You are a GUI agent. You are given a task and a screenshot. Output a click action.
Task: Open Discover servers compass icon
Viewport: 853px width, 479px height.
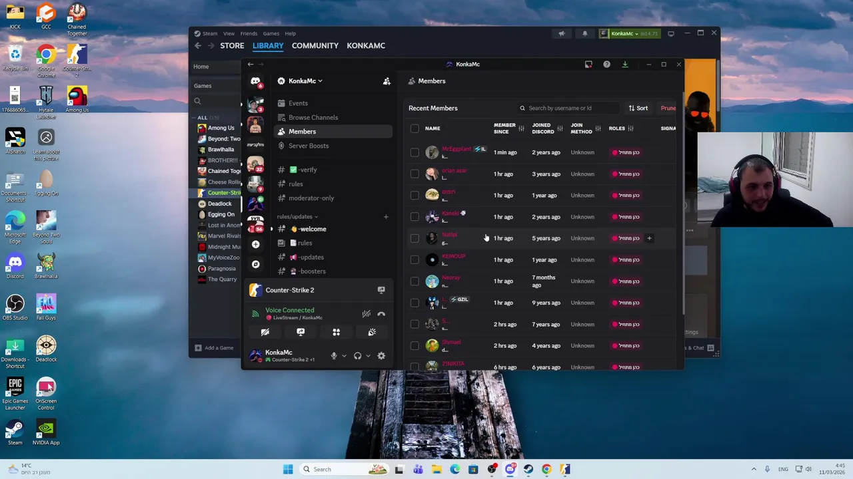pos(255,264)
